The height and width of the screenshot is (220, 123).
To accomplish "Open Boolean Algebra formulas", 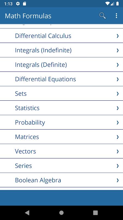I will (x=61, y=180).
